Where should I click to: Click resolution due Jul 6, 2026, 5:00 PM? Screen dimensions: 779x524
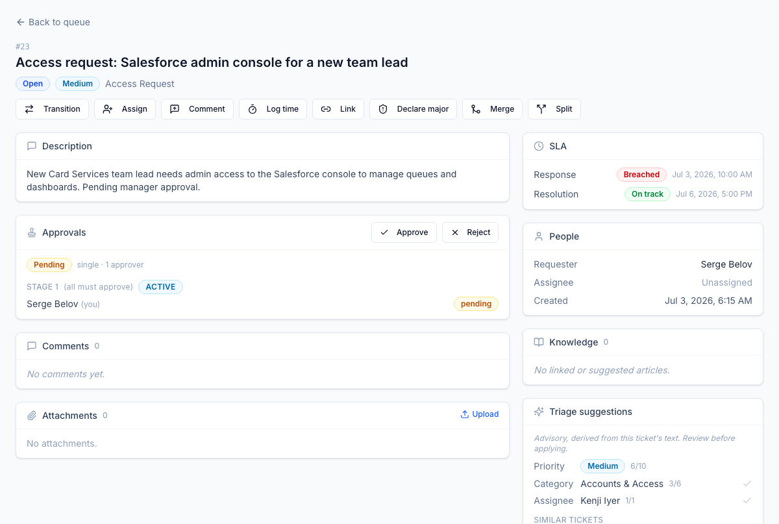[714, 194]
